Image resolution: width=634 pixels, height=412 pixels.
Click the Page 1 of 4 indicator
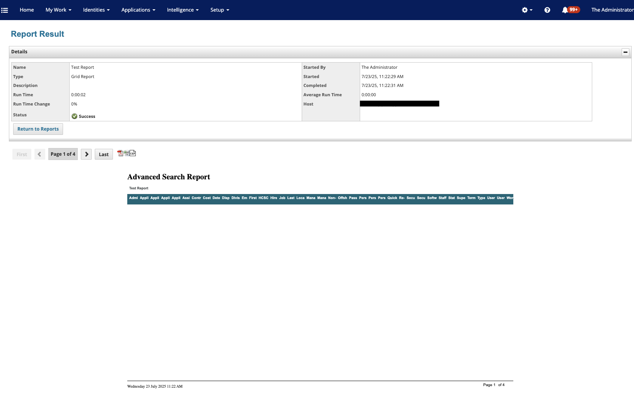[63, 154]
